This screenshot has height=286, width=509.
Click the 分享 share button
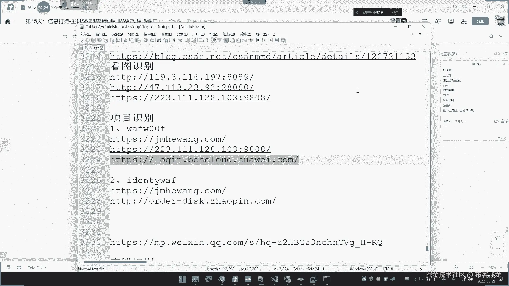coord(480,21)
